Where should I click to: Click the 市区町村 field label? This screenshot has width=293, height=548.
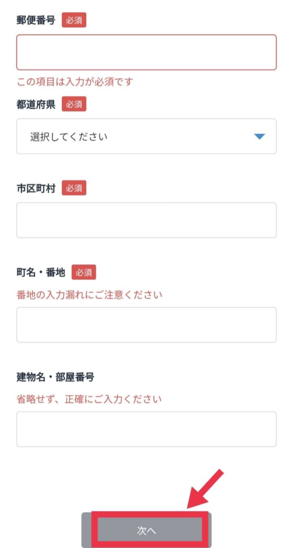pyautogui.click(x=36, y=188)
